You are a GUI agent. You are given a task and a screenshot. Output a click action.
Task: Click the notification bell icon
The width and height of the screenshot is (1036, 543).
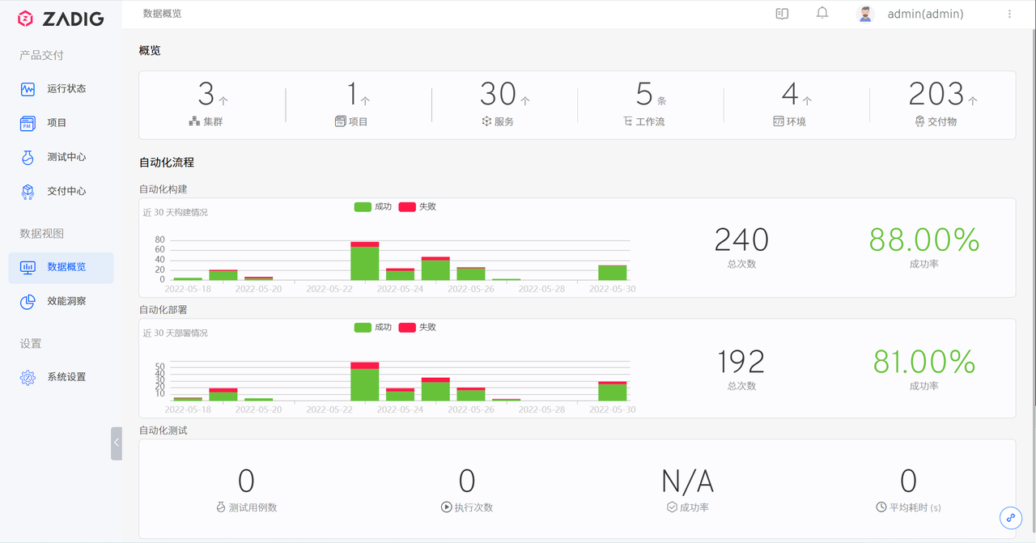tap(822, 13)
